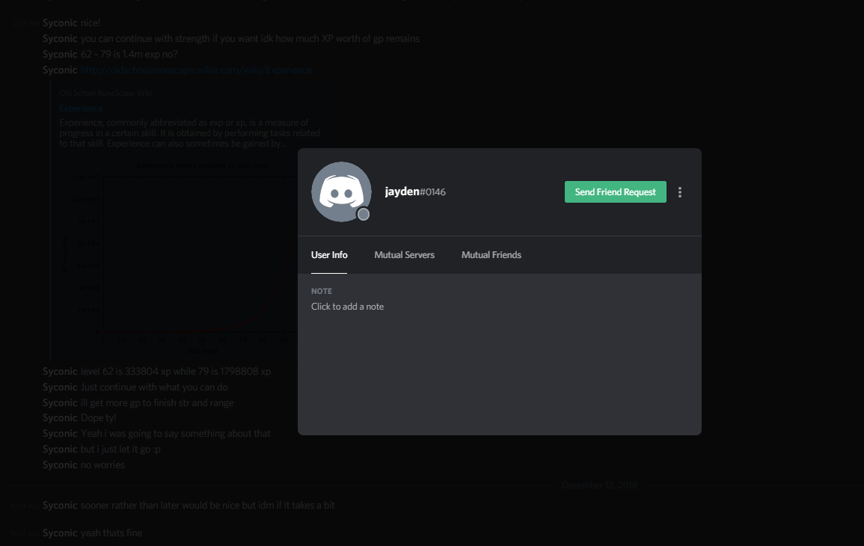The image size is (864, 546).
Task: Click the NOTE section heading
Action: point(321,291)
